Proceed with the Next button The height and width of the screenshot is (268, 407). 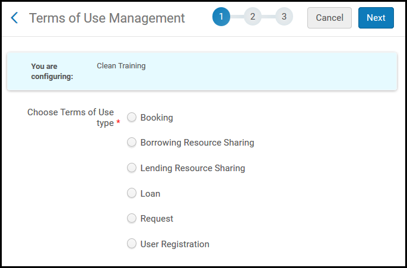click(x=376, y=18)
